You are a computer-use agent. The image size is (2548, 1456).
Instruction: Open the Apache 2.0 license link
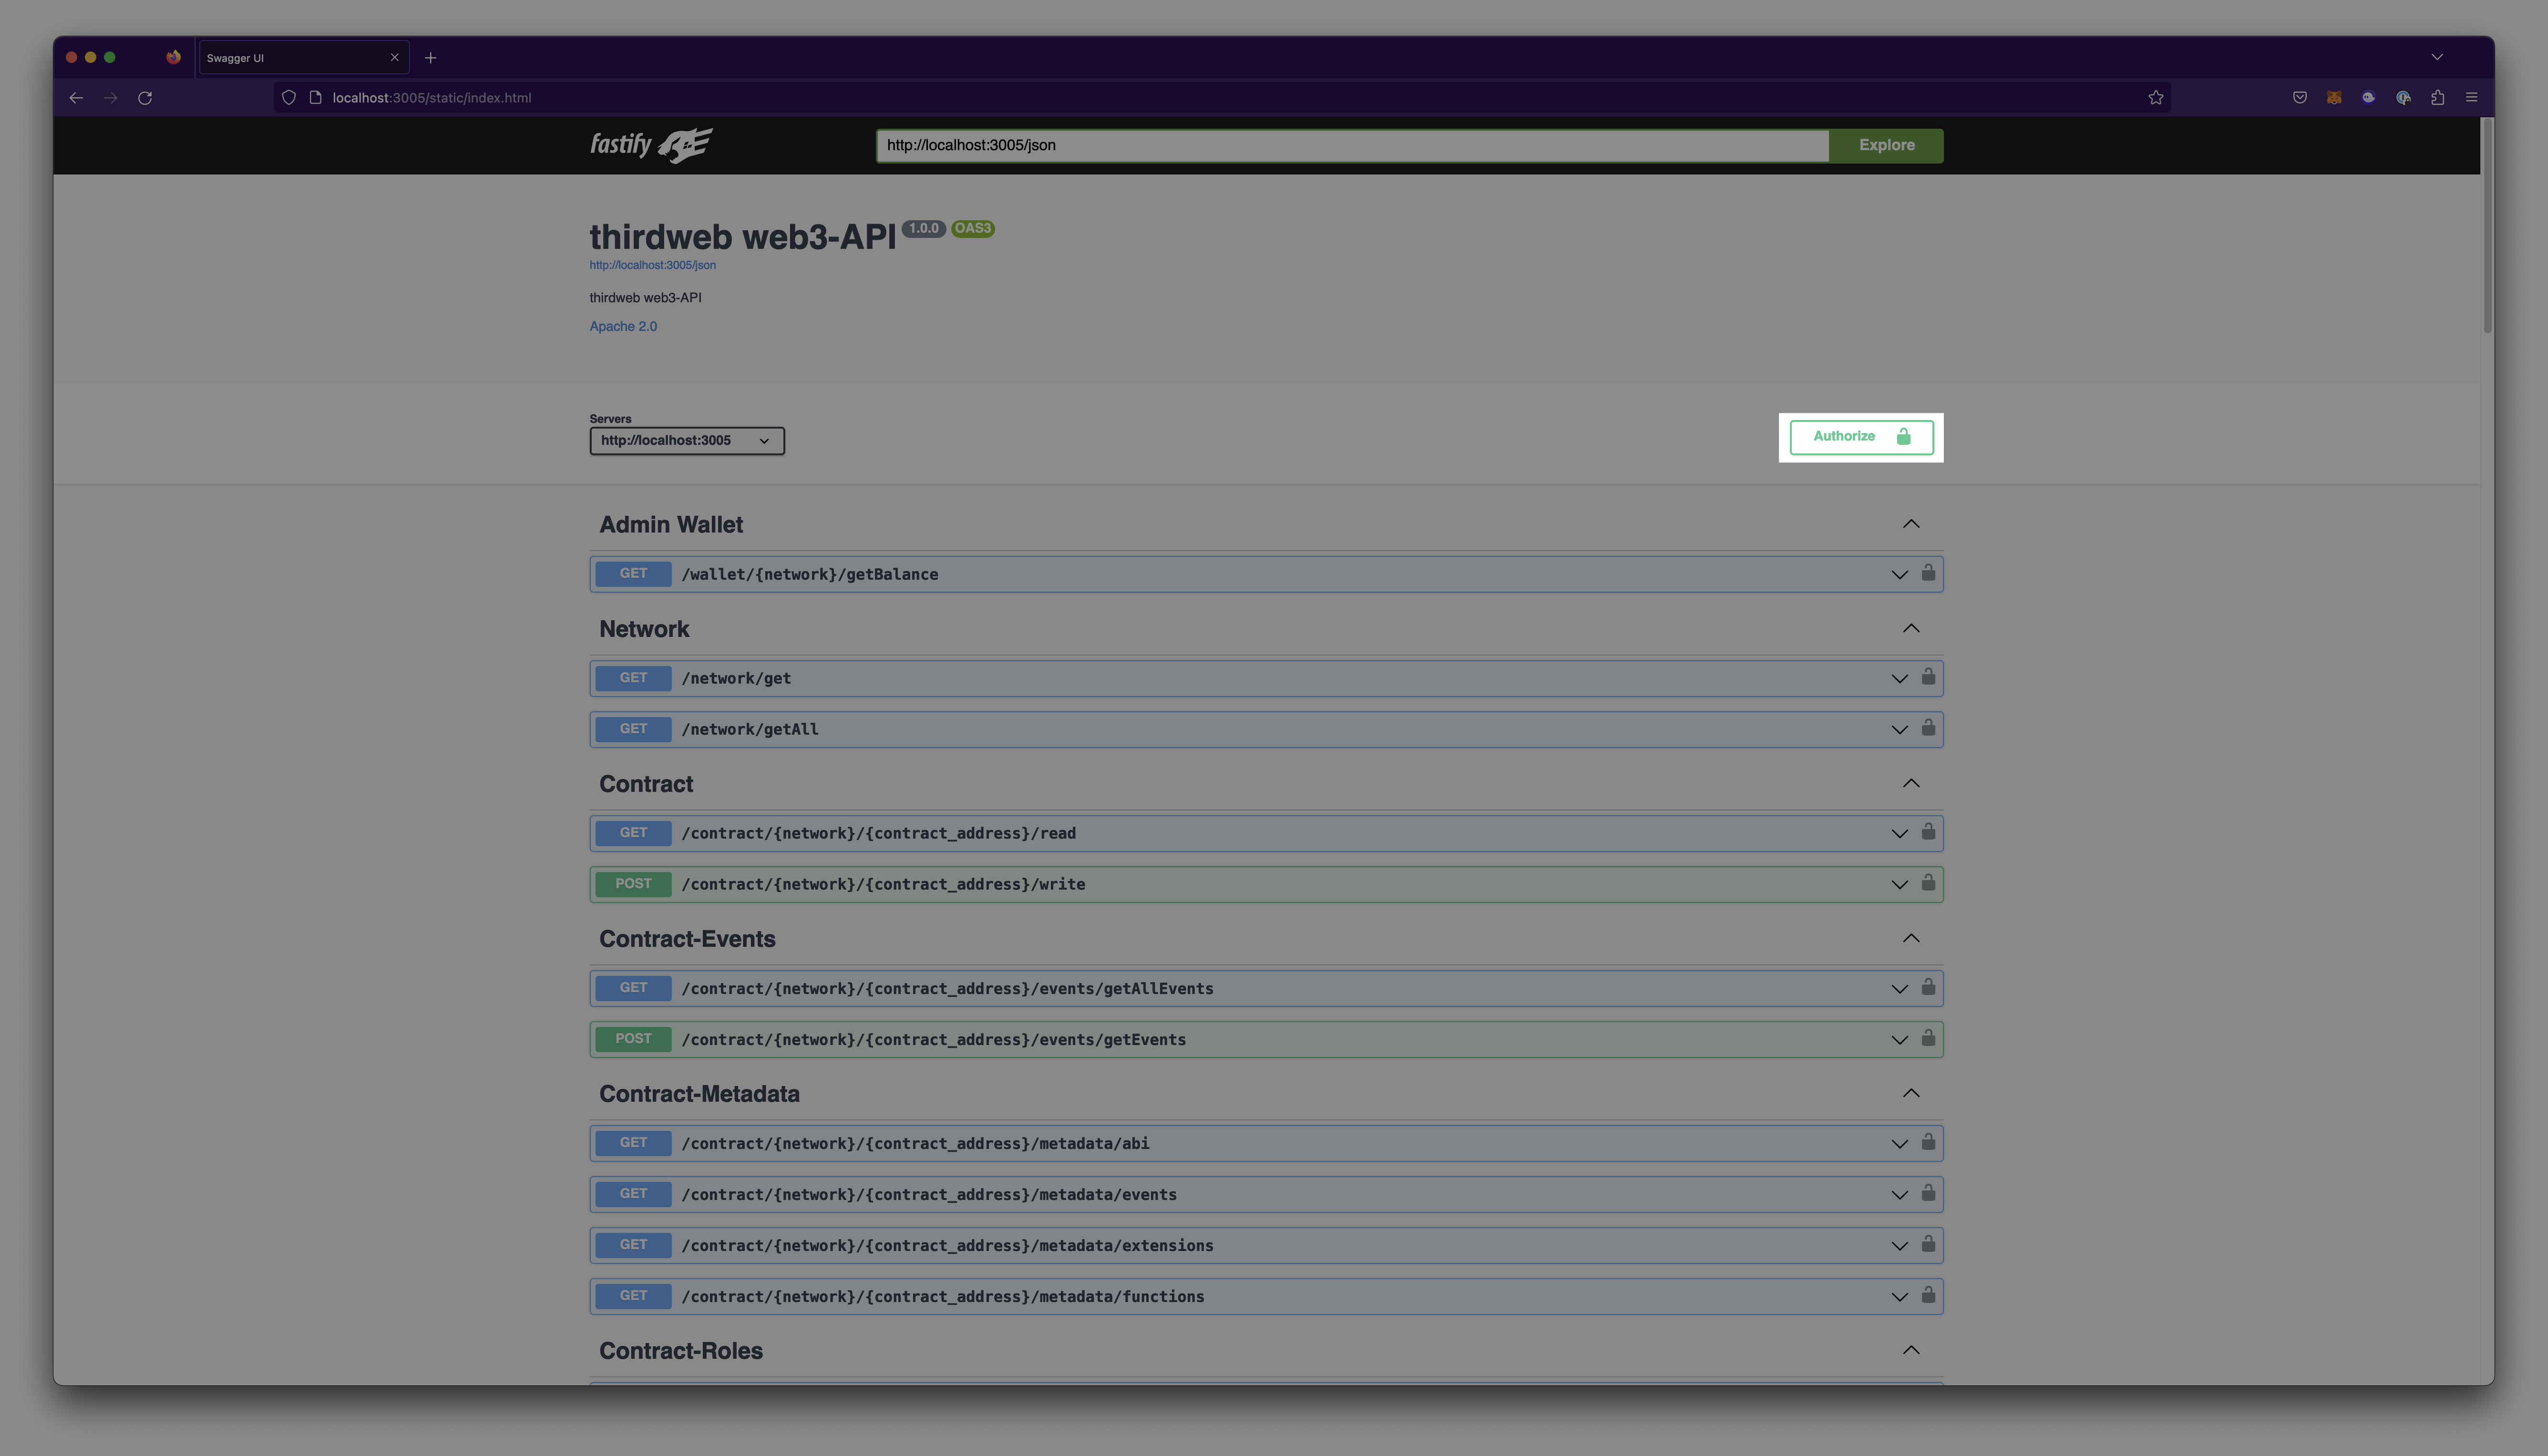pyautogui.click(x=622, y=326)
